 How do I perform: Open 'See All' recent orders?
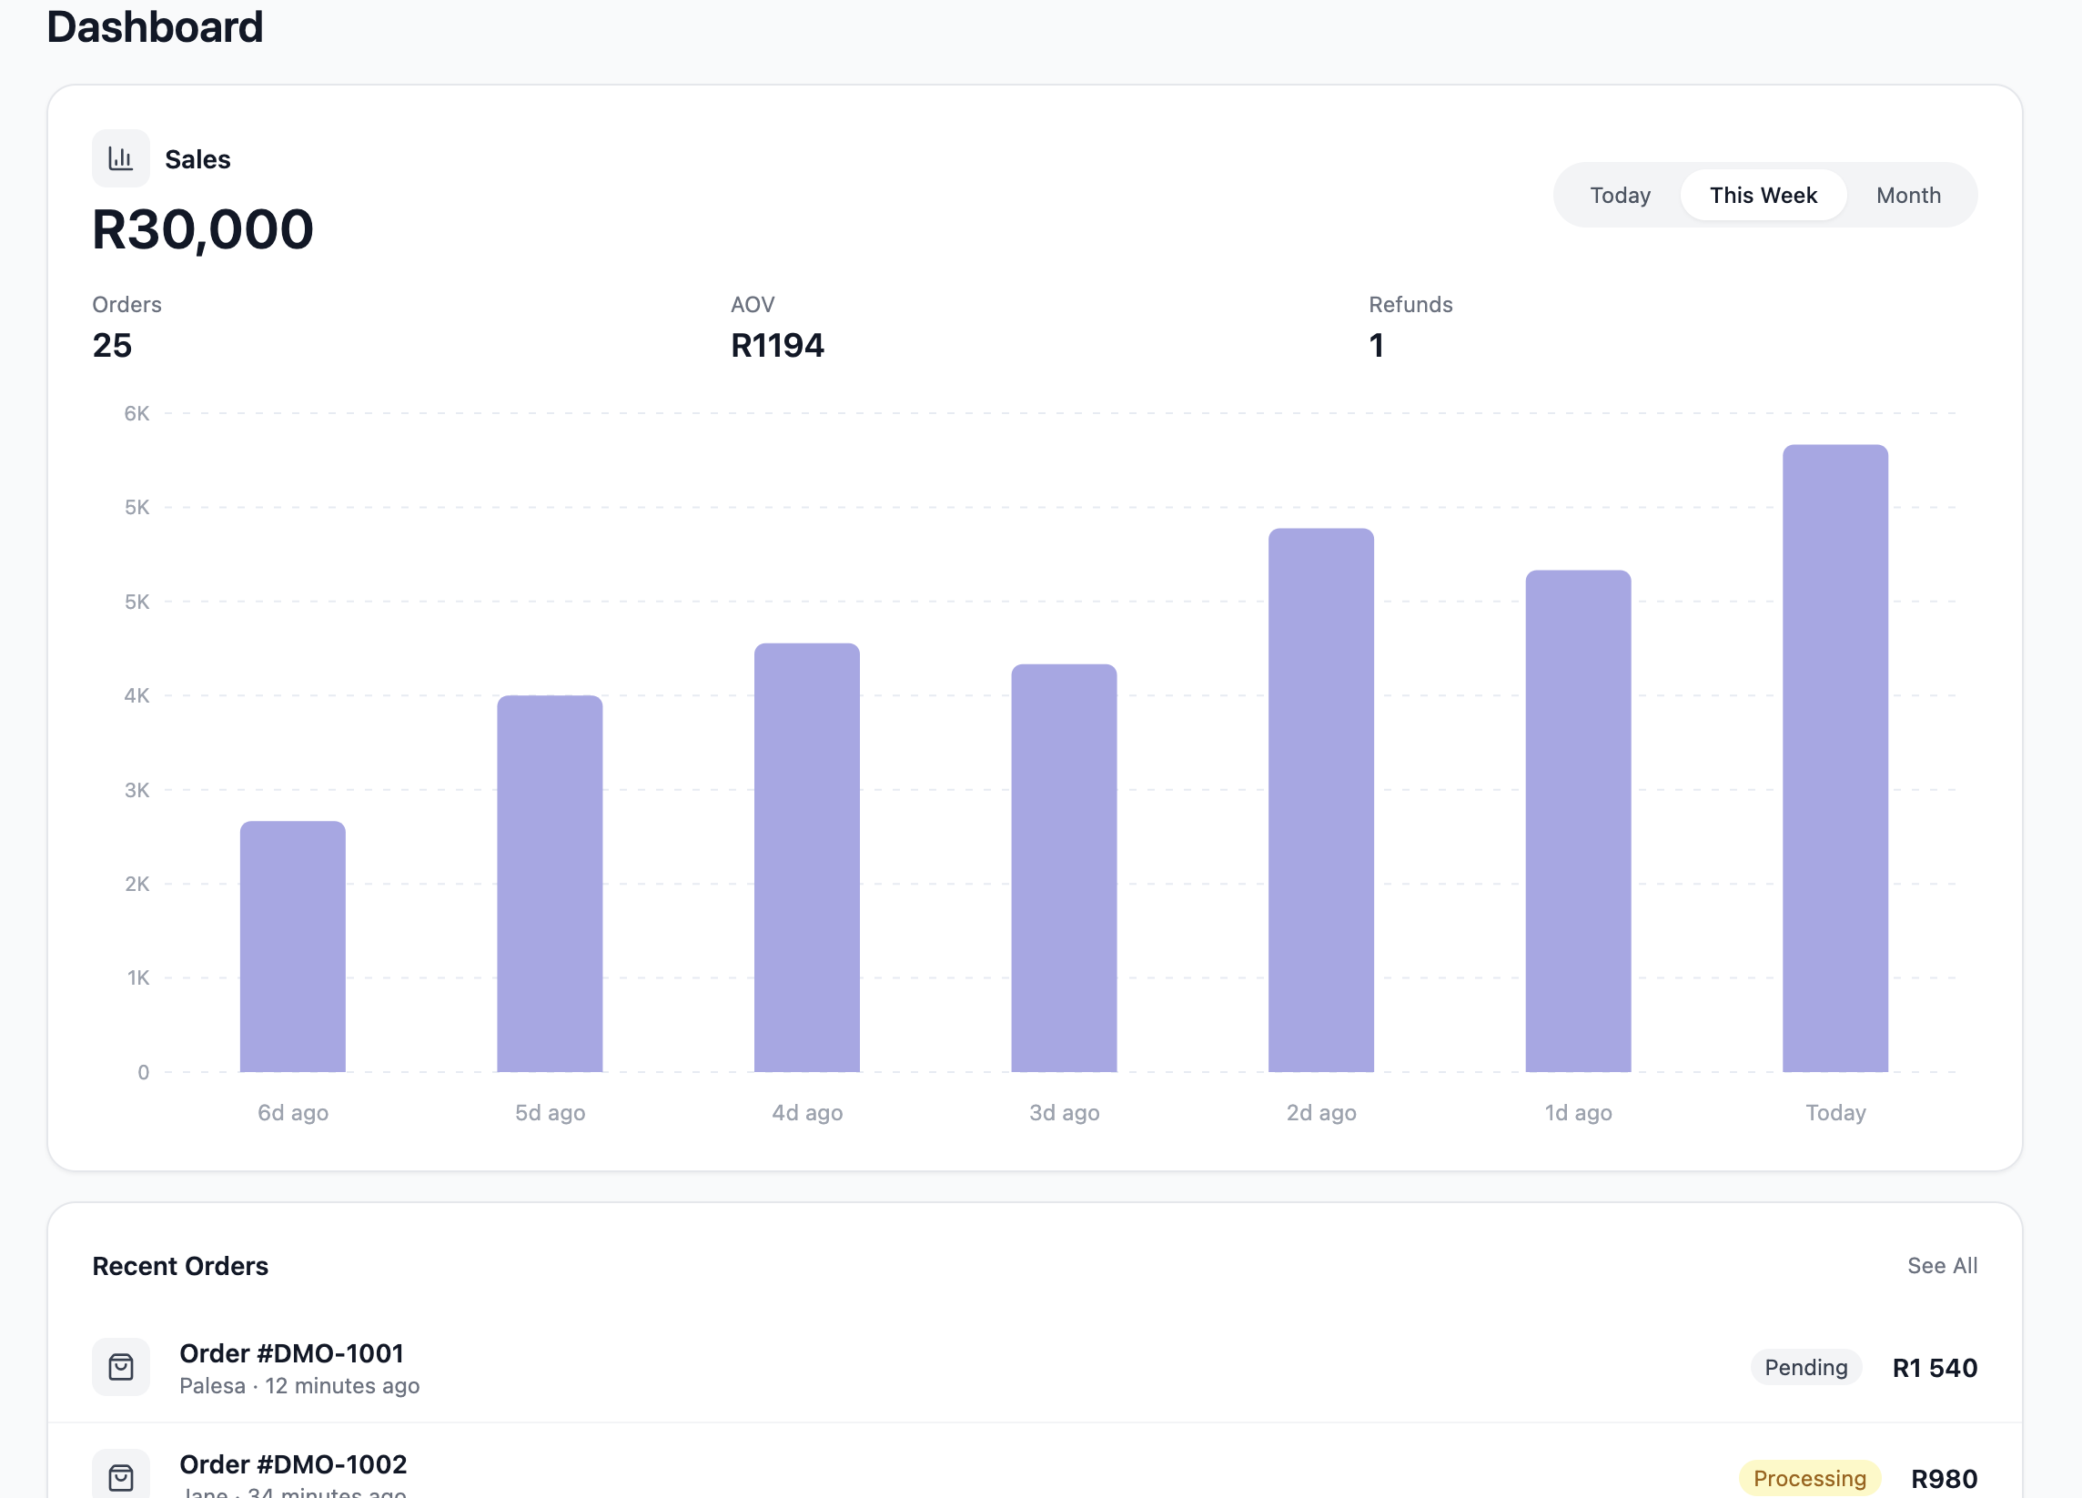coord(1942,1266)
